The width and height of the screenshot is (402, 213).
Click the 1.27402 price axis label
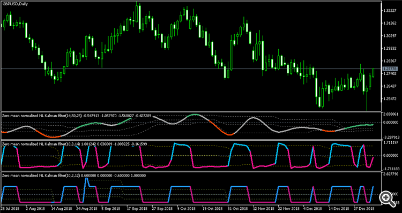coord(390,73)
